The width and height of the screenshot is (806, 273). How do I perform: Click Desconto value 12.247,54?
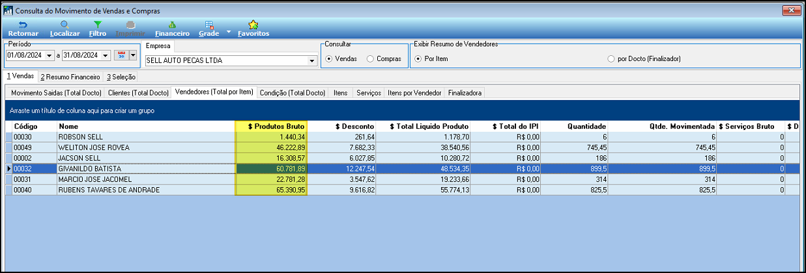coord(341,168)
